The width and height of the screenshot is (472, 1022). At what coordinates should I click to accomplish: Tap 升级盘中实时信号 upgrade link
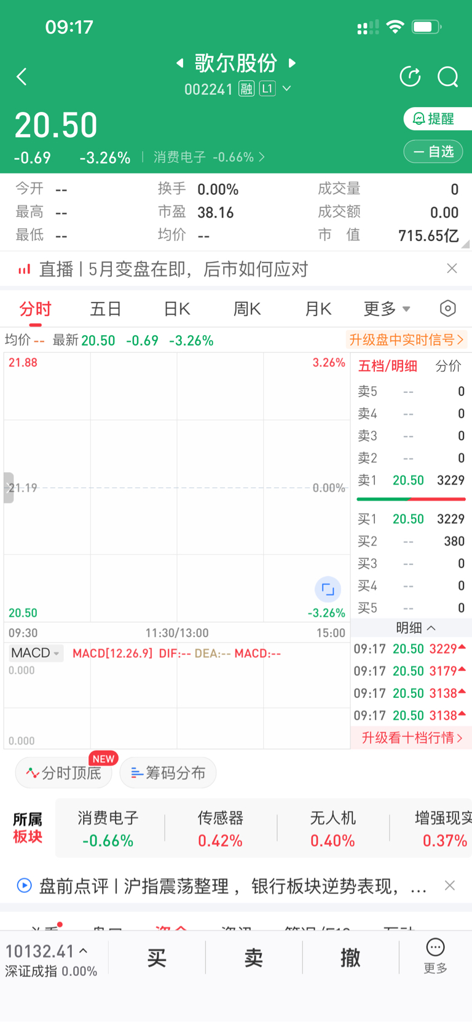(x=406, y=340)
